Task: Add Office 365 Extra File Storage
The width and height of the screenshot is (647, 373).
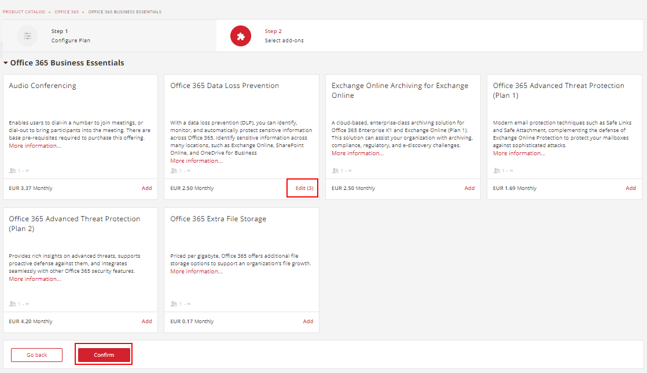Action: [308, 321]
